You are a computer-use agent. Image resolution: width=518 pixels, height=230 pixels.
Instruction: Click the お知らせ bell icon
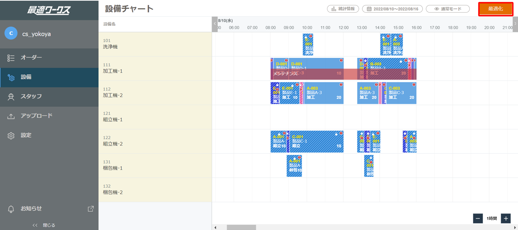click(11, 209)
